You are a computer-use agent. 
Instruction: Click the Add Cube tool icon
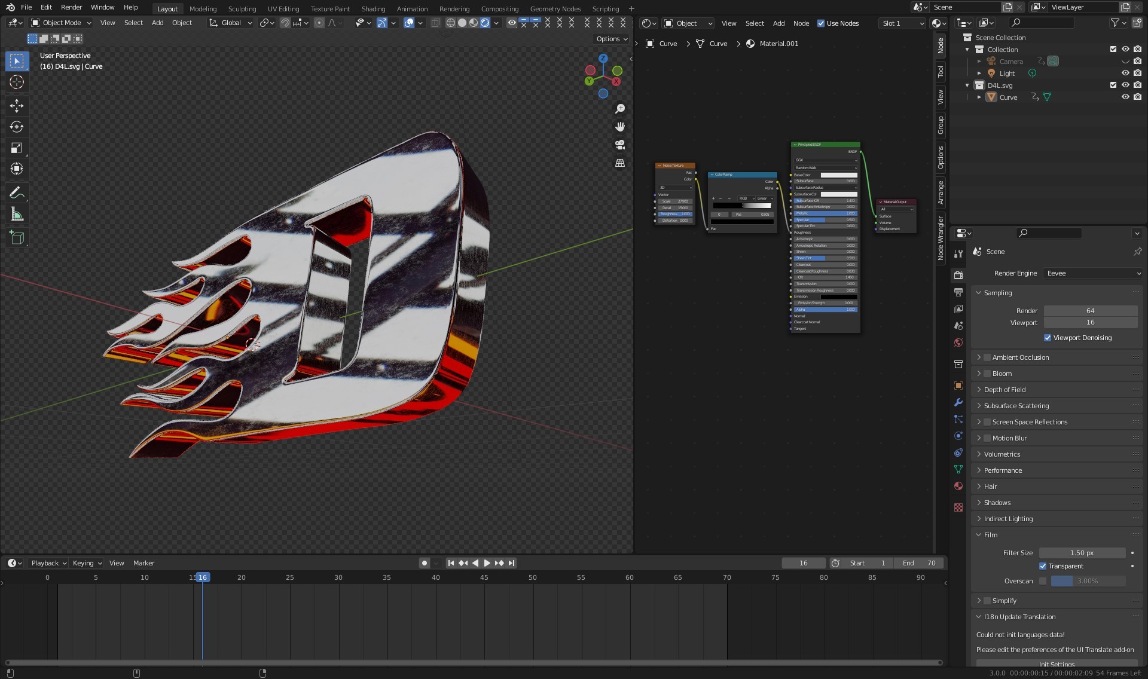pyautogui.click(x=17, y=237)
